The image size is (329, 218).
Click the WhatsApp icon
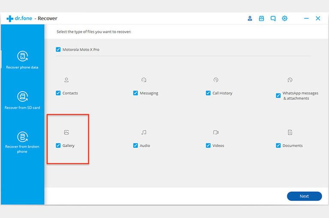coord(290,80)
